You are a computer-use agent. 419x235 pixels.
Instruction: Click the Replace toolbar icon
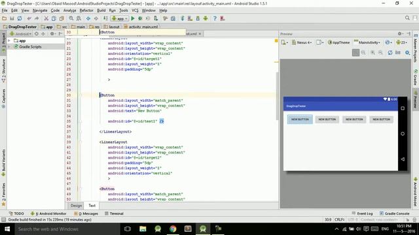[79, 18]
